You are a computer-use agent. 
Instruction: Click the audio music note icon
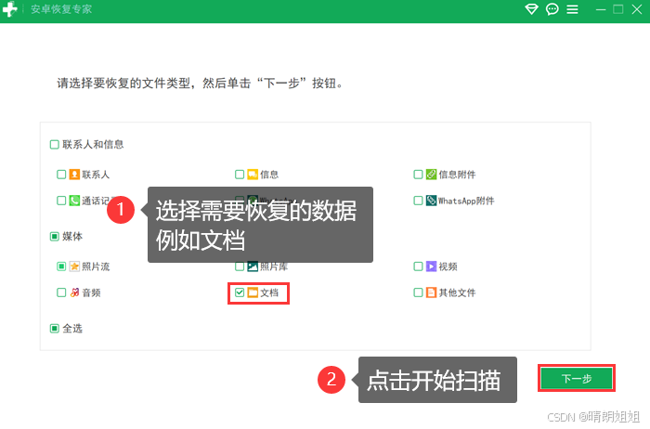point(74,292)
